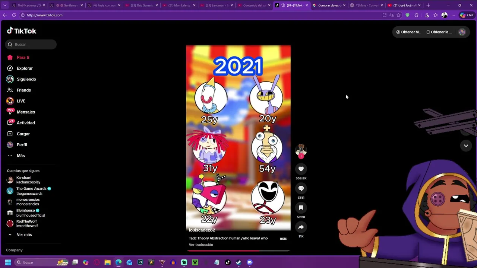
Task: Share the video via arrow icon
Action: [301, 227]
